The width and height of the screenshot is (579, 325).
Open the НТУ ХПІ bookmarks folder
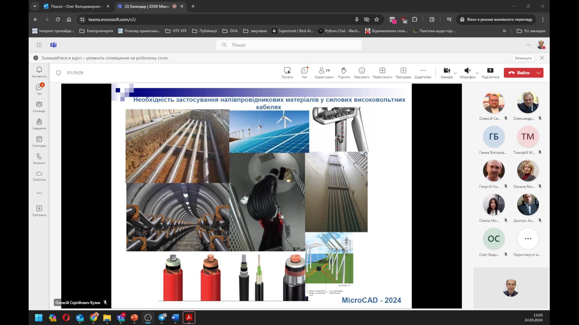pyautogui.click(x=176, y=31)
